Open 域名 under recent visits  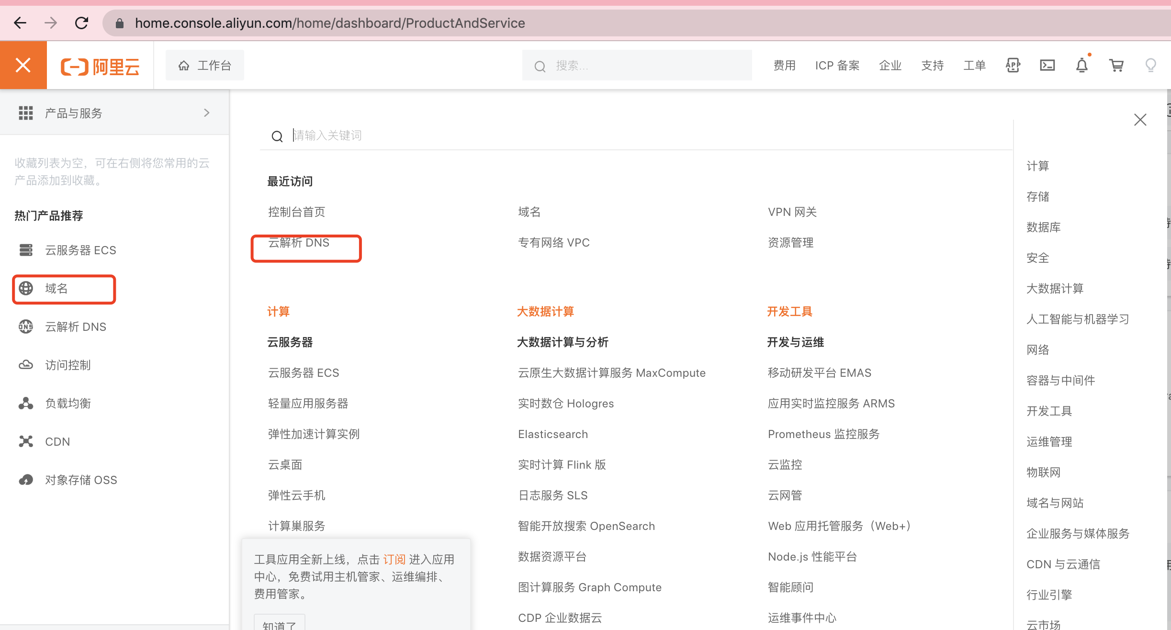pos(529,212)
